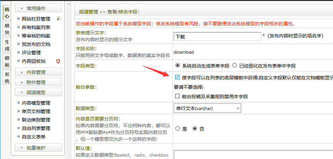333x159 pixels.
Task: Switch to the 核心 sidebar tab
Action: pos(7,12)
